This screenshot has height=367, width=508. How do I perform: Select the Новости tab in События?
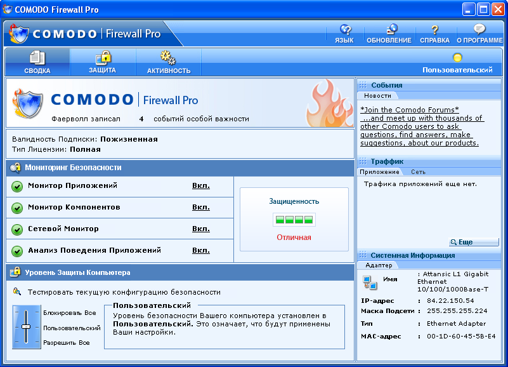pos(377,96)
